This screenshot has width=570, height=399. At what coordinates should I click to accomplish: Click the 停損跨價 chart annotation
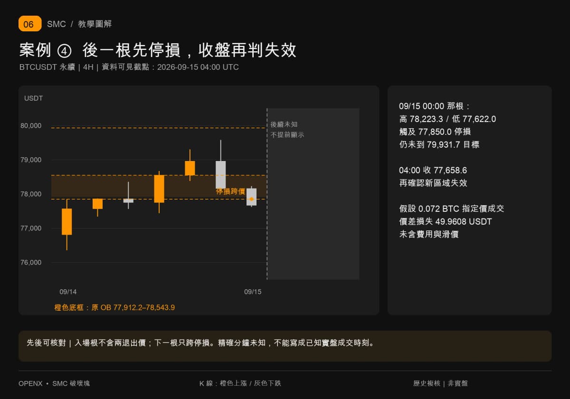point(230,191)
